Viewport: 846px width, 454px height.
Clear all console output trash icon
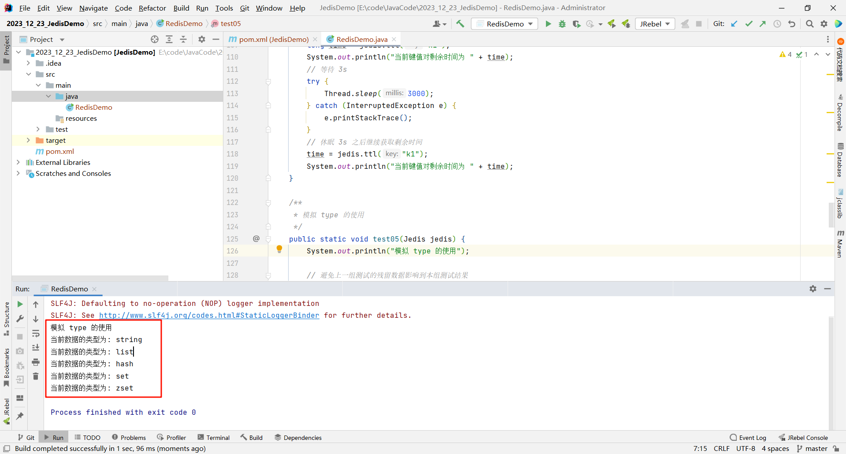coord(36,376)
